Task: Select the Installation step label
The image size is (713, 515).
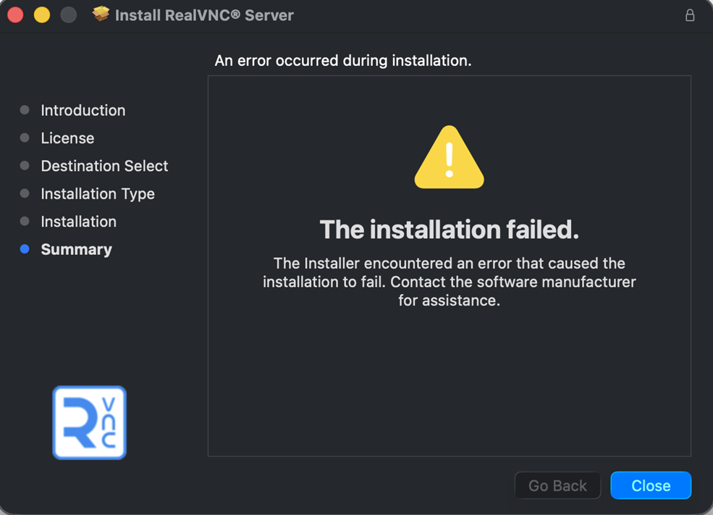Action: (78, 222)
